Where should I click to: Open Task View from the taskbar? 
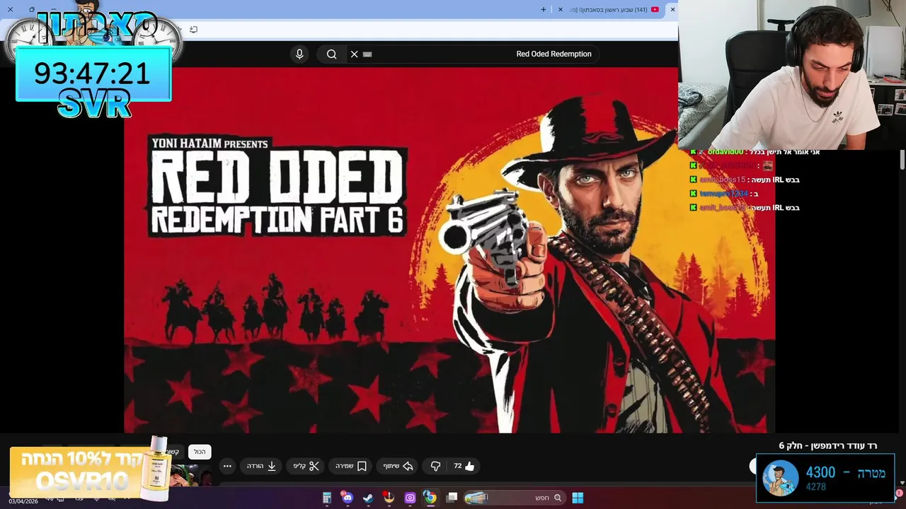452,498
